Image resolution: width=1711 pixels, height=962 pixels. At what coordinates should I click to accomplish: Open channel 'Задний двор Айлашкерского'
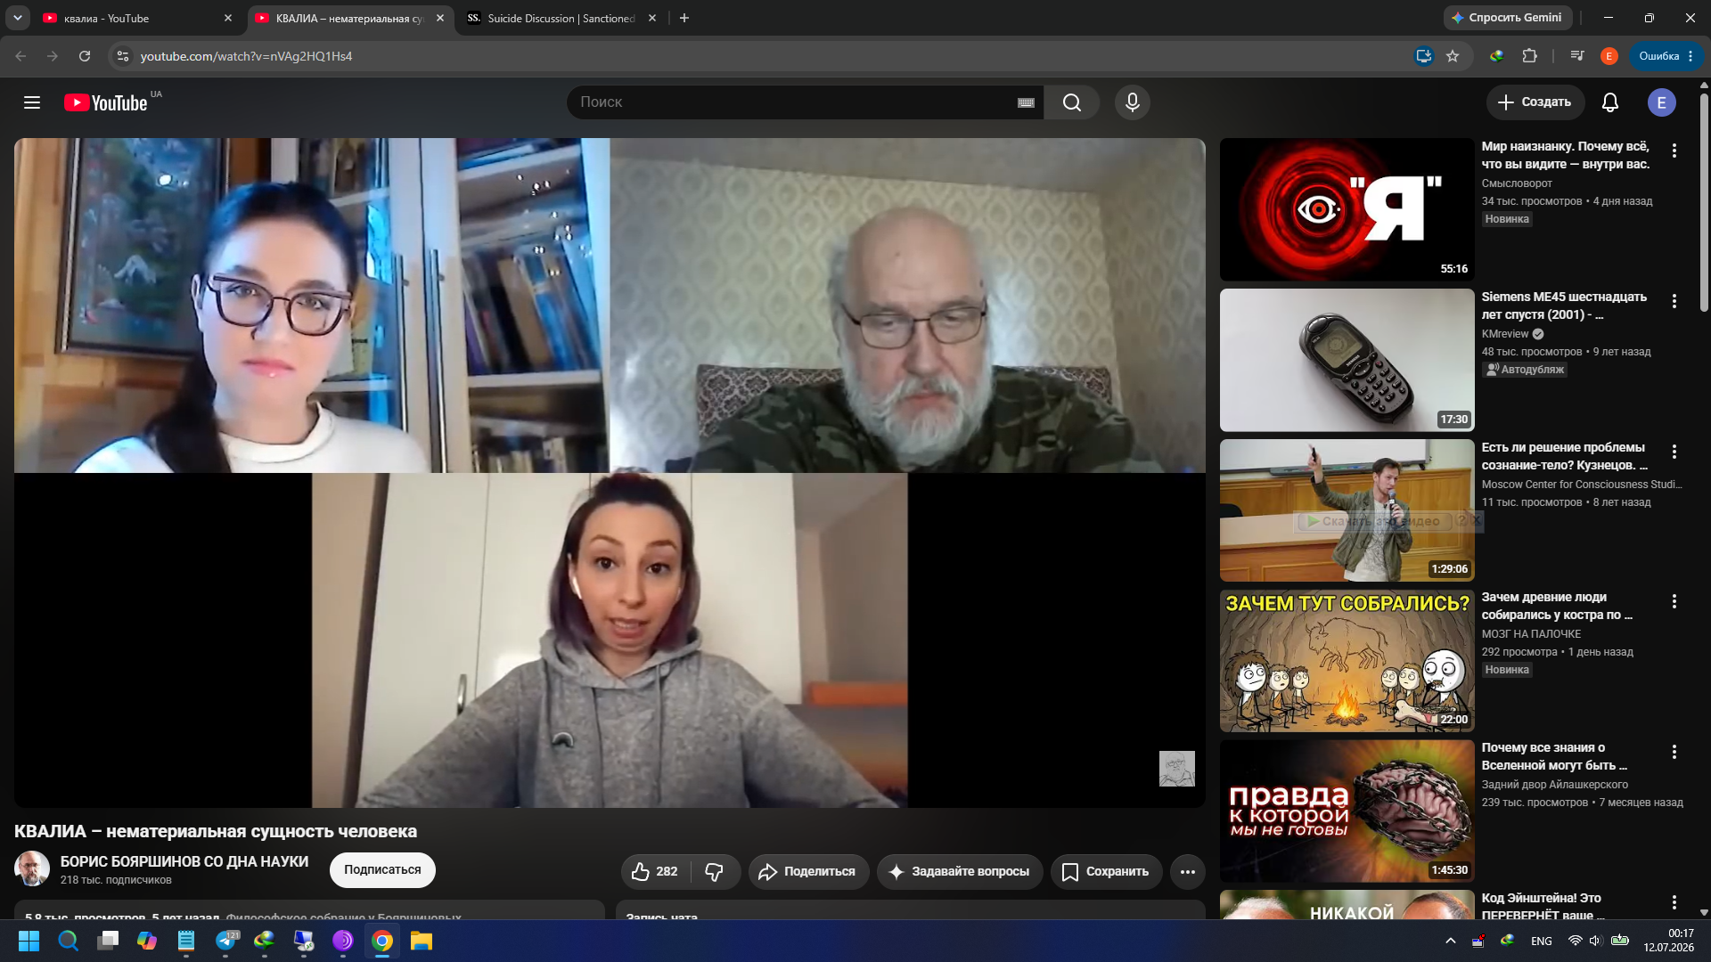point(1554,785)
